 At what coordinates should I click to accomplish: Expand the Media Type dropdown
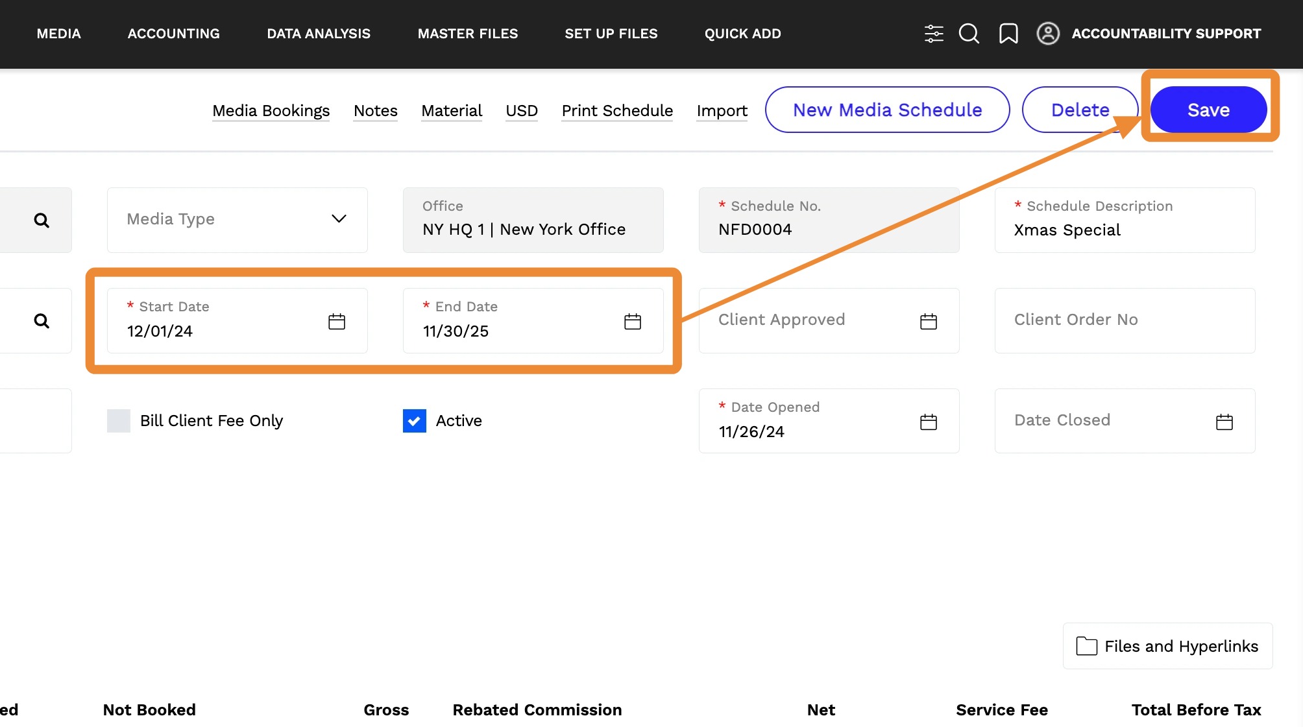237,220
